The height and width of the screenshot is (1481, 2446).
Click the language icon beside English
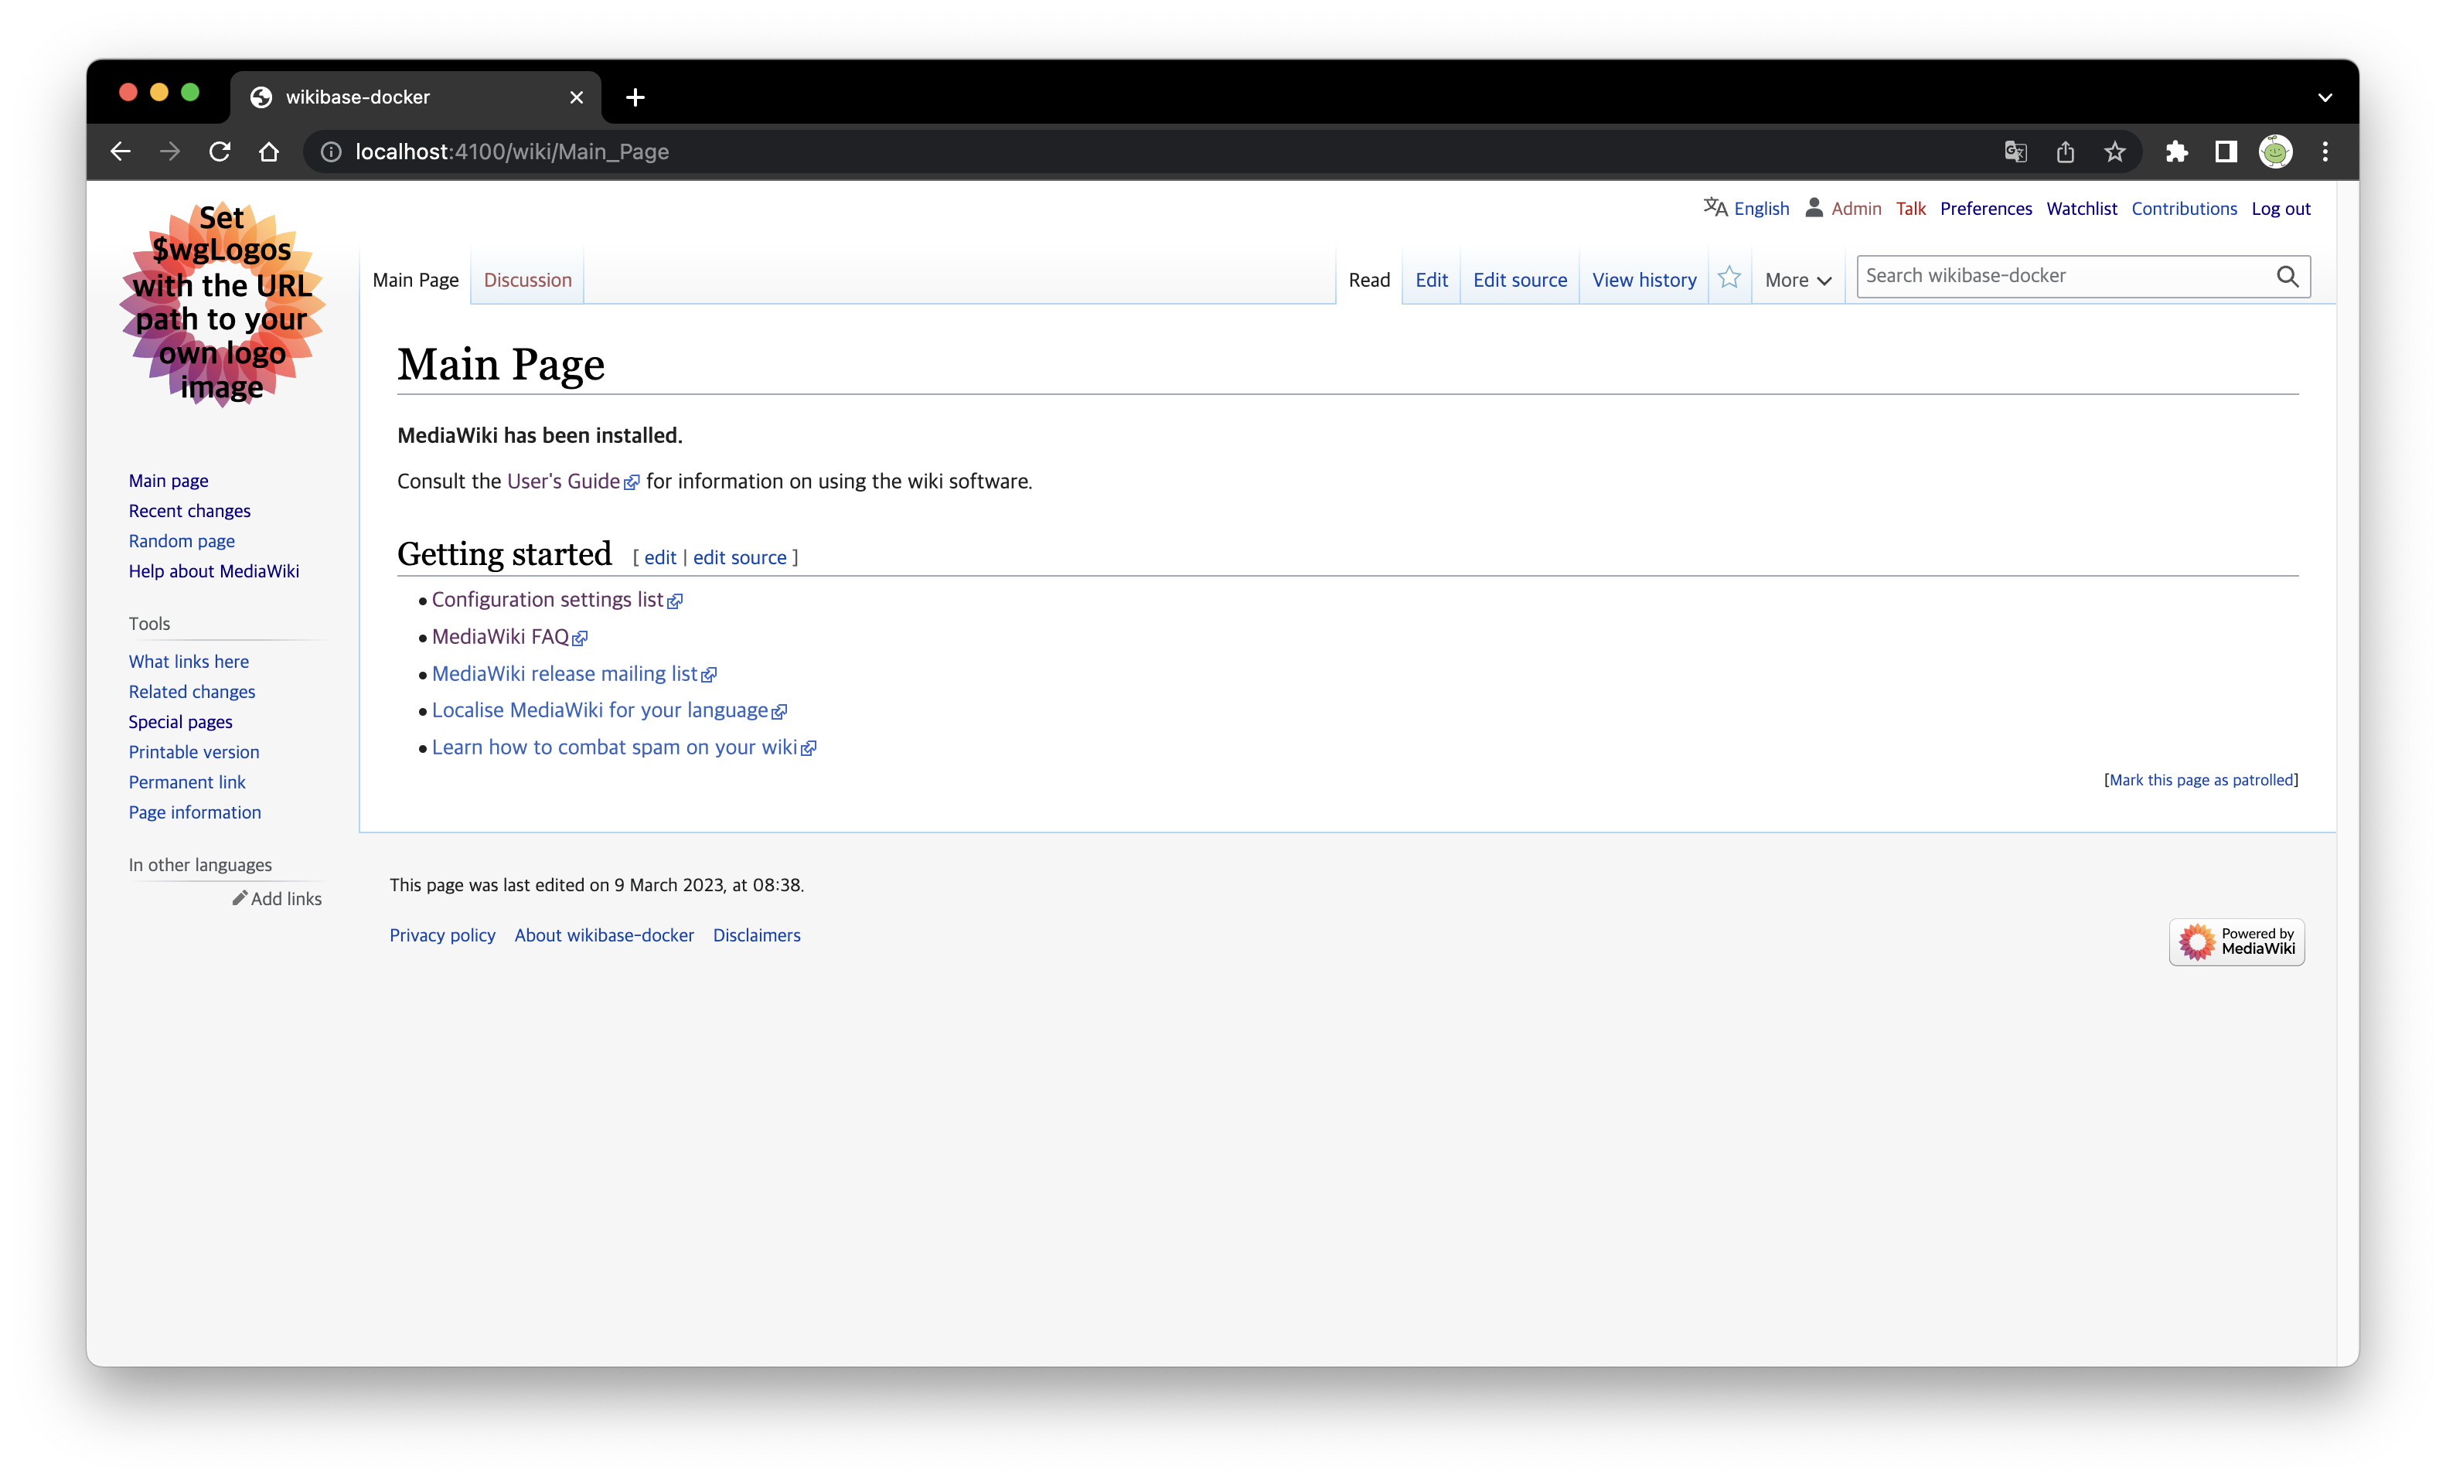(x=1715, y=207)
